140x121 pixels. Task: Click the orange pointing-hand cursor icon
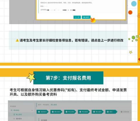93,20
